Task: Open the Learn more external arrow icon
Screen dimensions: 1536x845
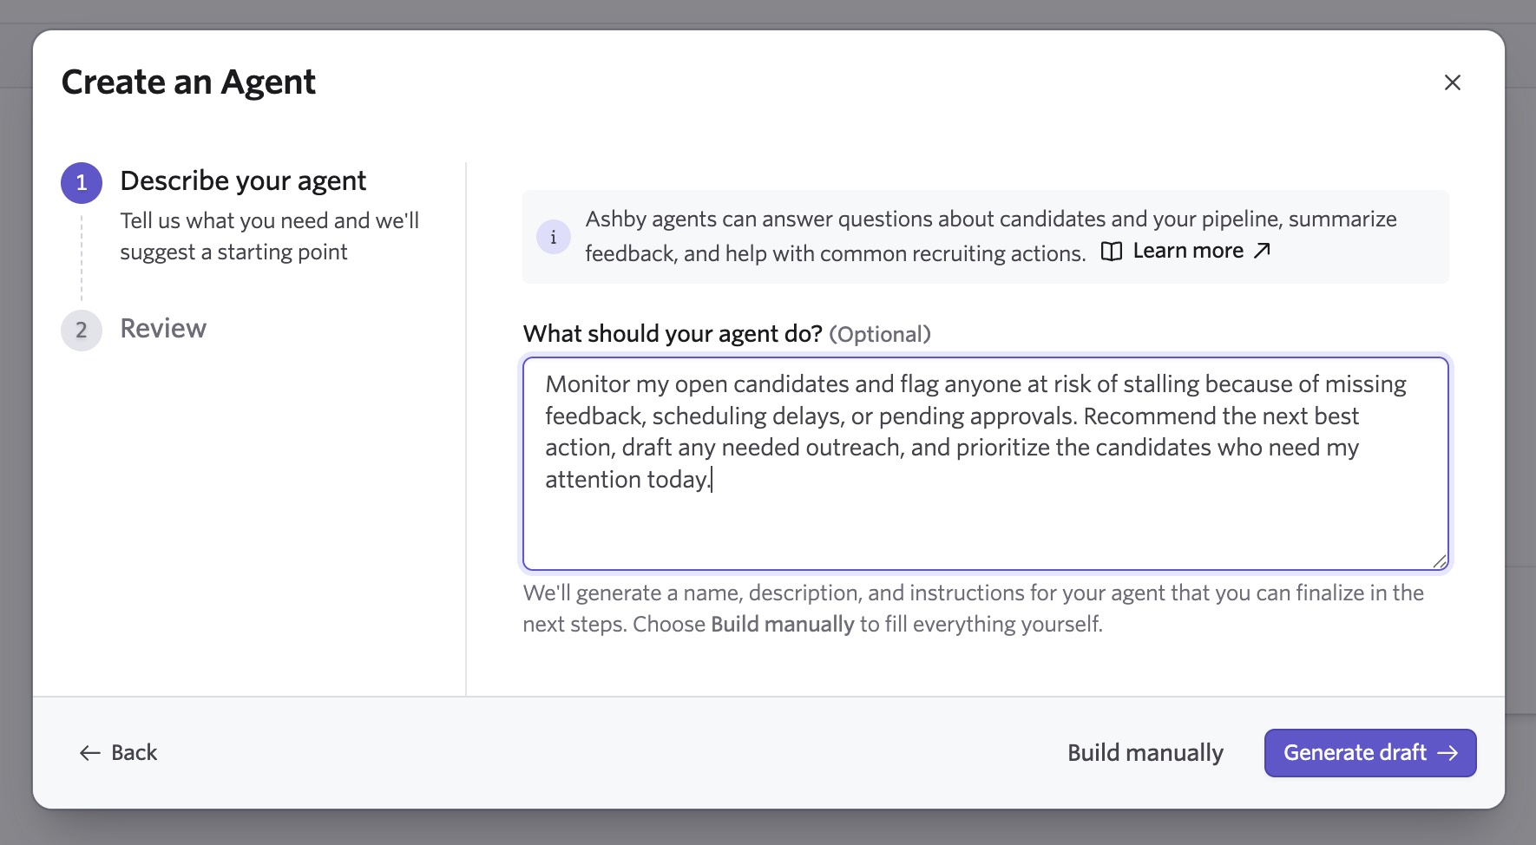Action: click(1263, 251)
